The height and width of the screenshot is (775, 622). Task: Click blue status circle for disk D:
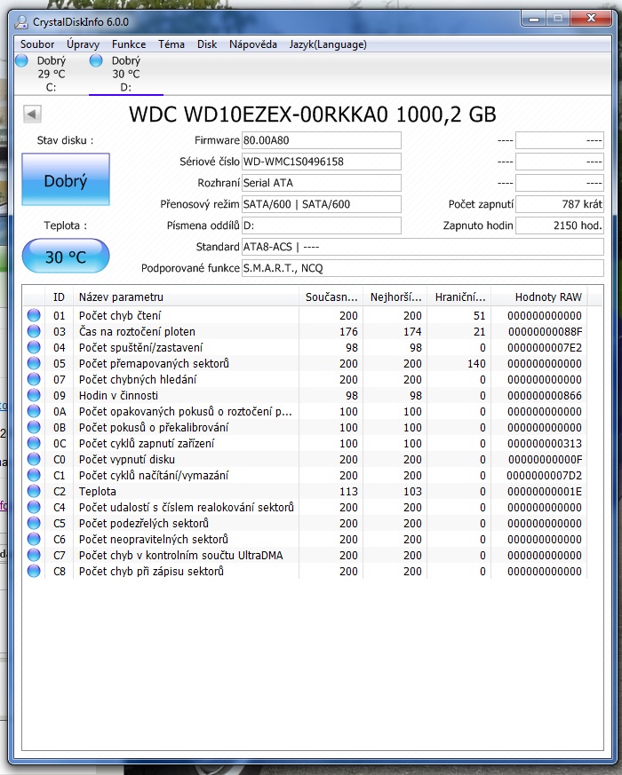pos(96,60)
